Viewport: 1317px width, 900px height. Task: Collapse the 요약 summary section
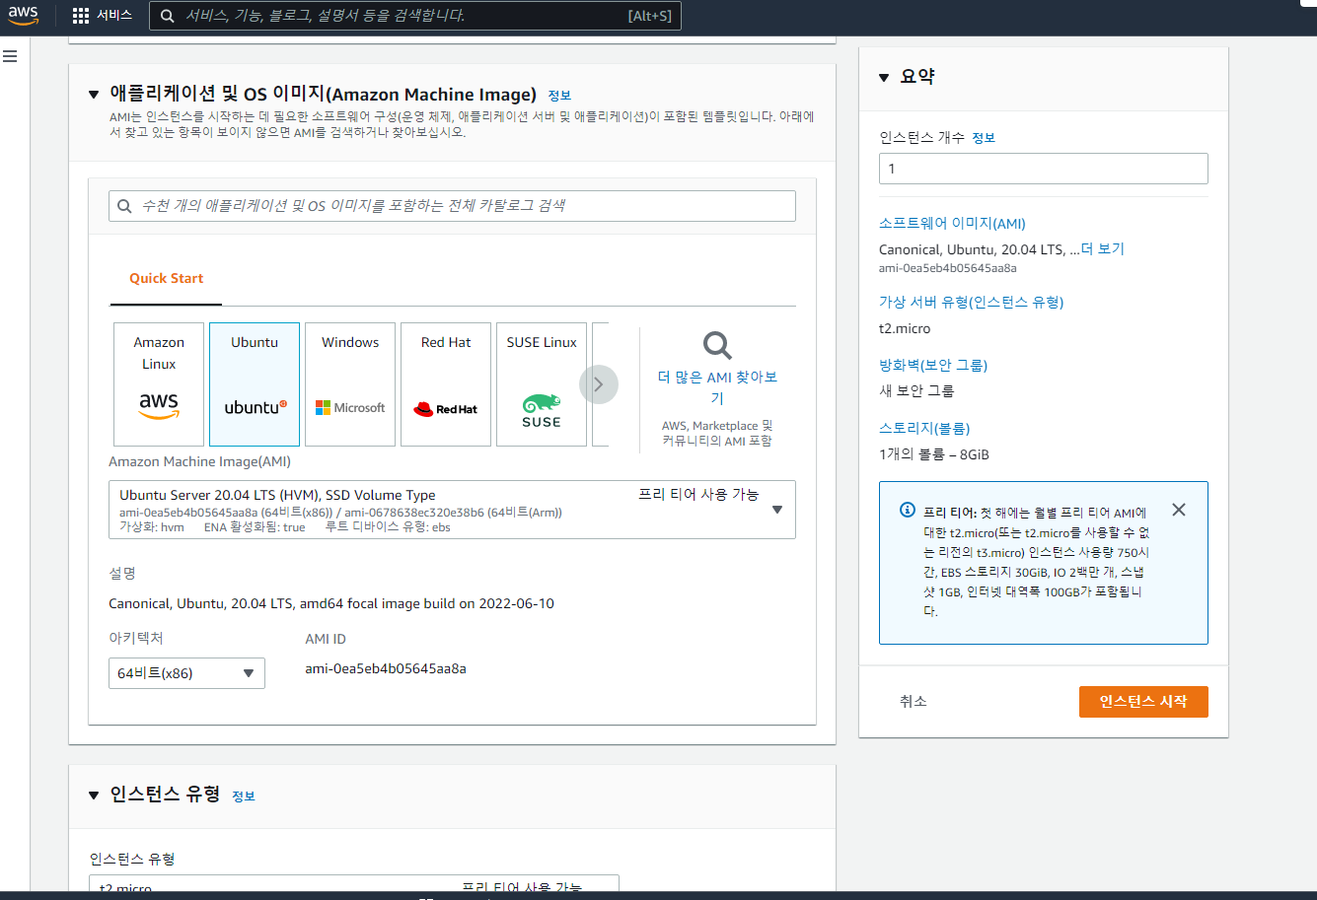click(x=883, y=76)
